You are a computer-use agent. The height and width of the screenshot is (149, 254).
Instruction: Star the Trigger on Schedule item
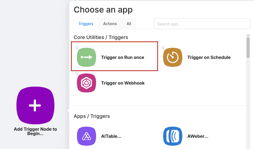click(163, 48)
